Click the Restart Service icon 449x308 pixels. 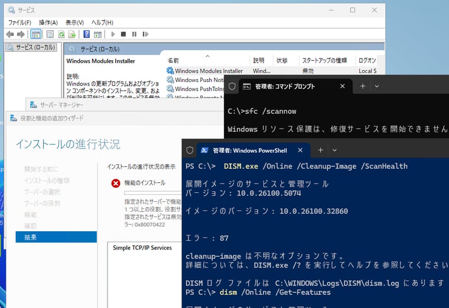coord(145,34)
